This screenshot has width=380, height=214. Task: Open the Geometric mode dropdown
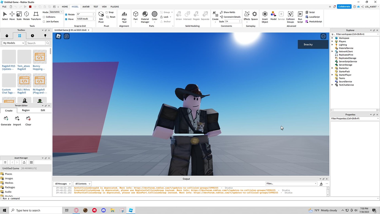61,12
